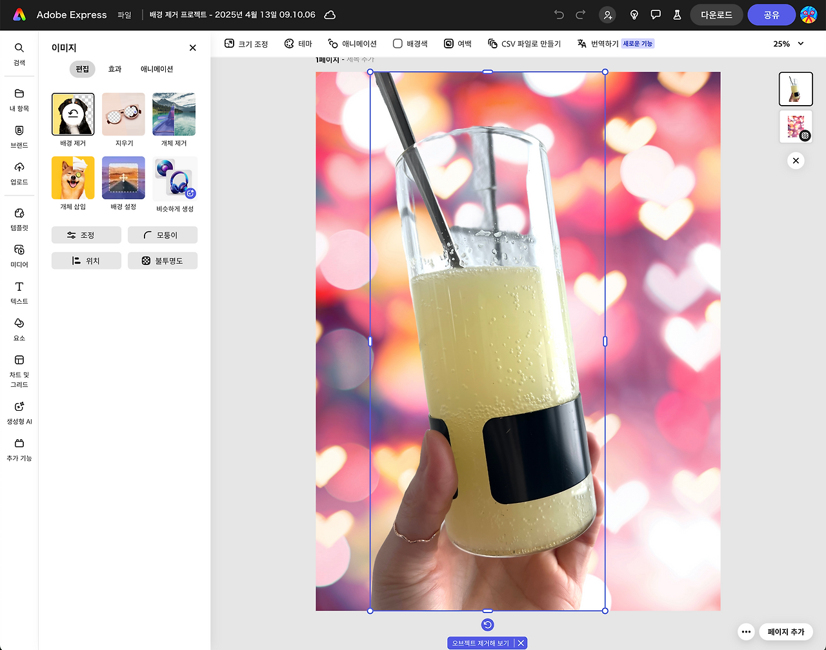Viewport: 826px width, 650px height.
Task: Select the 배경 제거 (background removal) tool
Action: [72, 114]
